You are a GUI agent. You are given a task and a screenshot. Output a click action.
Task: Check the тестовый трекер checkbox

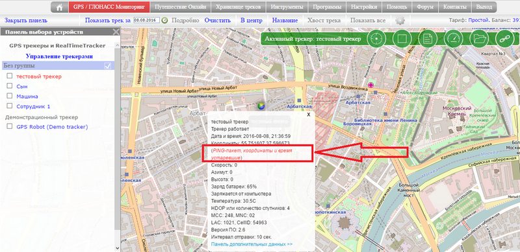10,76
